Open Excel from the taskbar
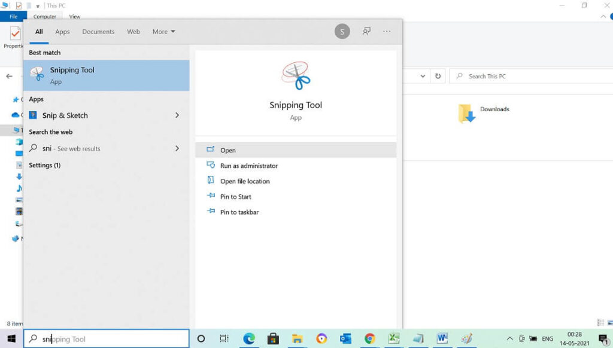The image size is (613, 348). pos(394,338)
